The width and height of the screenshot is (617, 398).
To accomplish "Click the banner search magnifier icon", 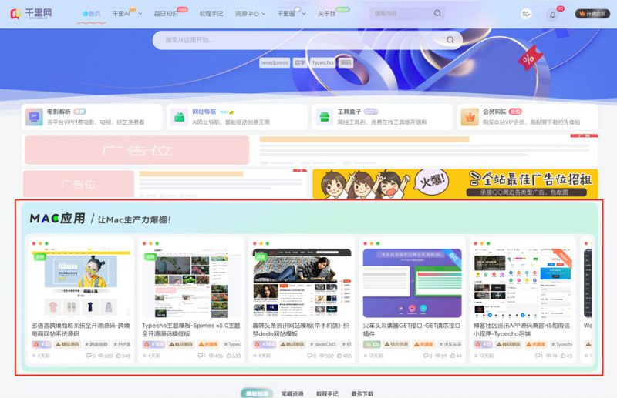I will tap(450, 40).
